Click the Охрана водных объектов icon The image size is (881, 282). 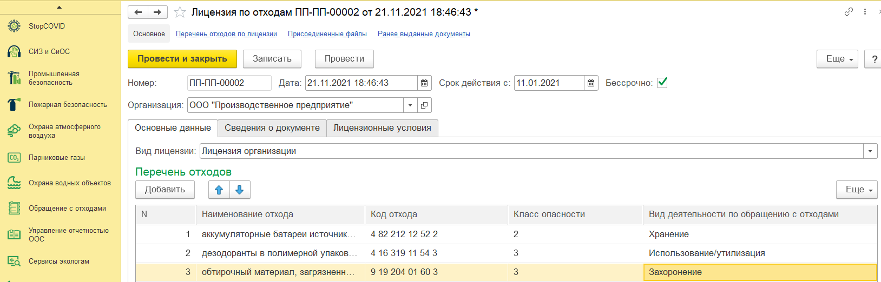coord(14,183)
